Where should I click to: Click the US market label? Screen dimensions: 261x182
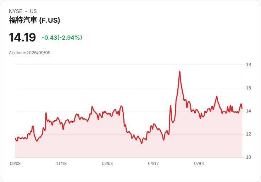click(x=33, y=11)
